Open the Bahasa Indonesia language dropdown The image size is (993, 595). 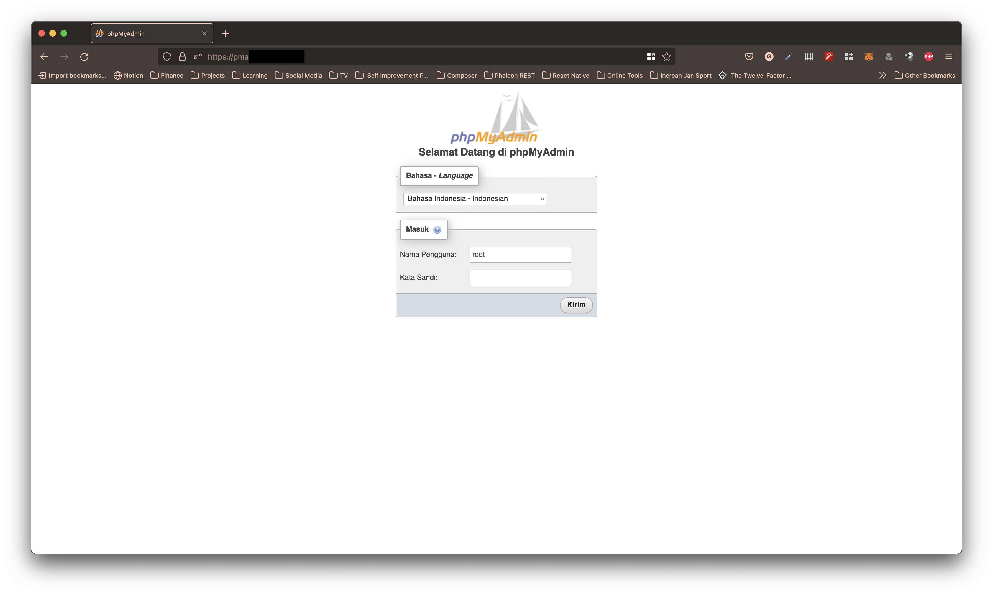point(475,199)
